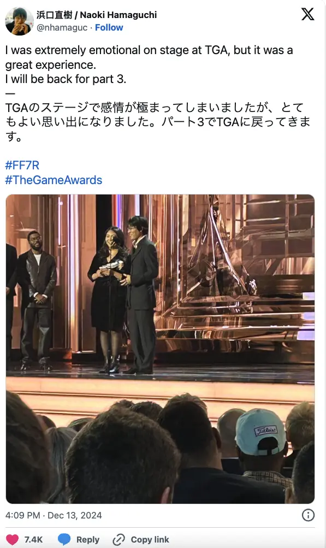Click the 4:09 PM · Dec 13, 2024 timestamp
326x548 pixels.
[54, 515]
